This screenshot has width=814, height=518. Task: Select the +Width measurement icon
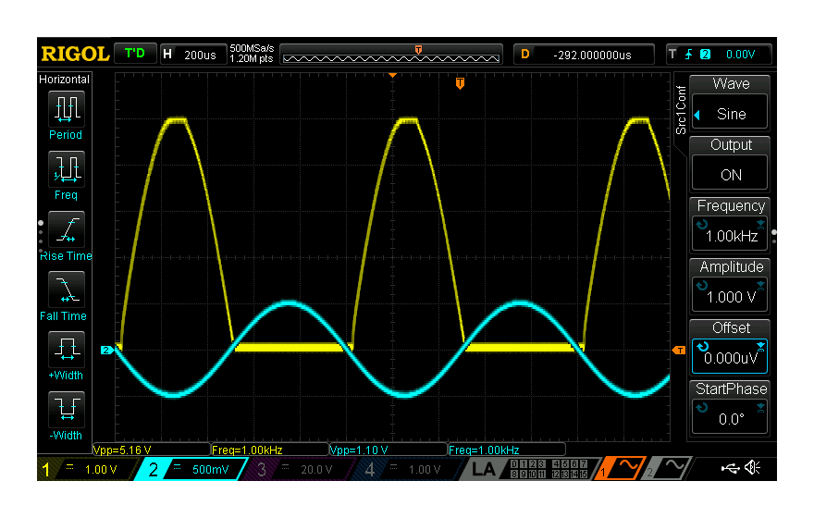coord(66,350)
